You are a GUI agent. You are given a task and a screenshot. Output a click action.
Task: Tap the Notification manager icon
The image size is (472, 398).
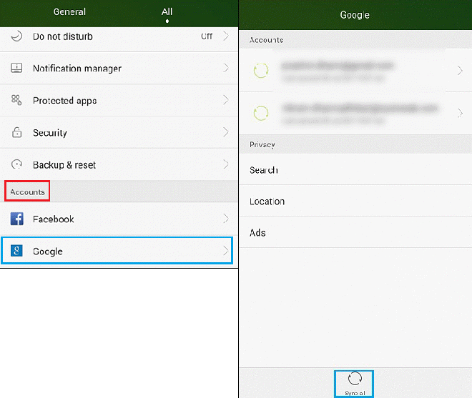[16, 69]
